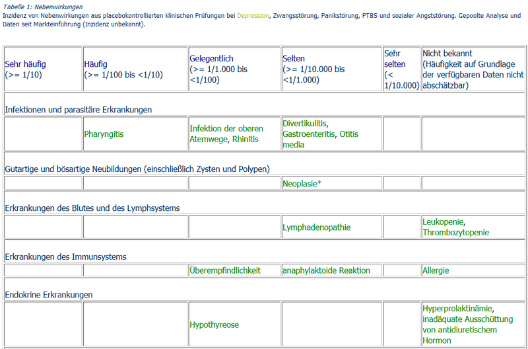The height and width of the screenshot is (349, 528).
Task: Open the Divertikulitis link
Action: [x=304, y=123]
